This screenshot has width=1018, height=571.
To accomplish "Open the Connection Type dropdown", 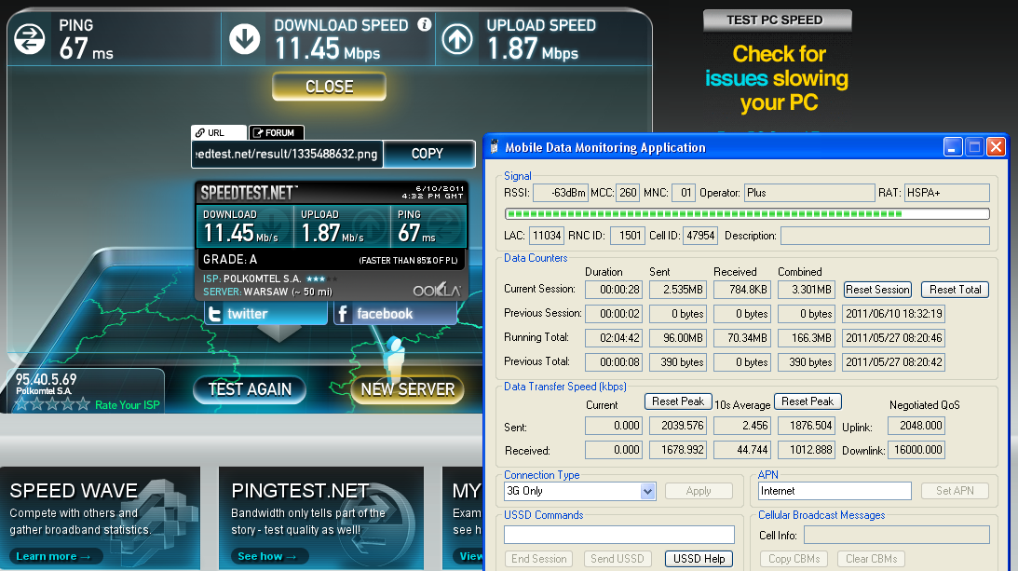I will pyautogui.click(x=579, y=491).
